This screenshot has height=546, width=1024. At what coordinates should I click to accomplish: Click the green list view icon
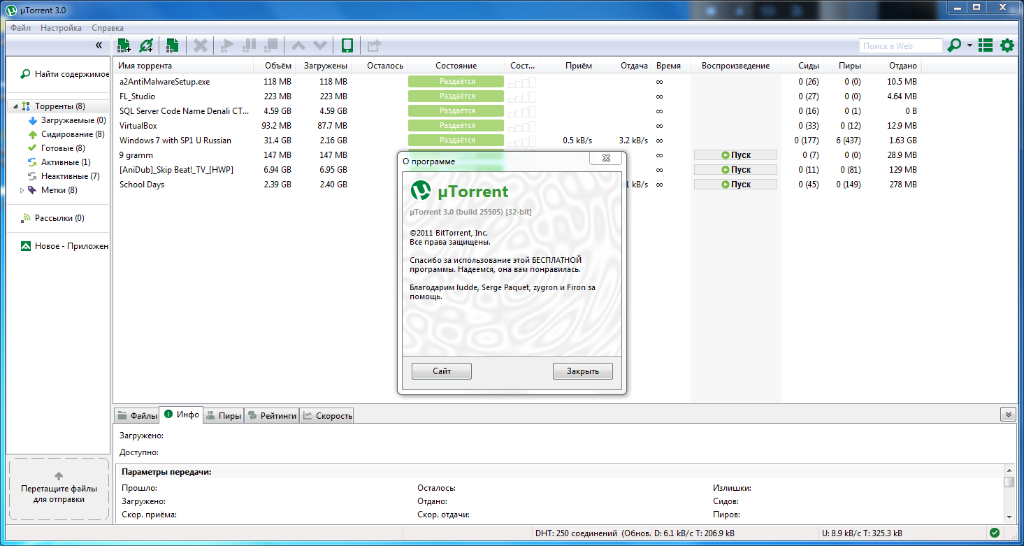(x=986, y=46)
